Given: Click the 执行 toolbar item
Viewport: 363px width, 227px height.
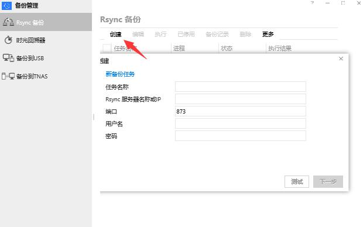Looking at the screenshot, I should 160,35.
